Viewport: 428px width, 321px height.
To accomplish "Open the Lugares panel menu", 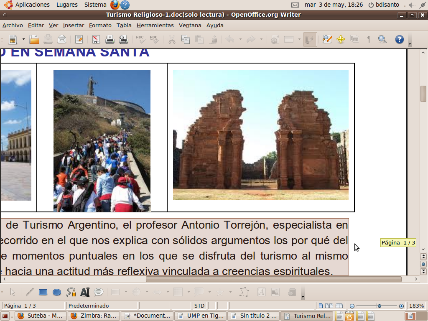I will [67, 5].
